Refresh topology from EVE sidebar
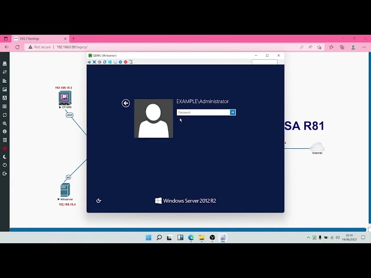This screenshot has width=371, height=278. pos(5,115)
